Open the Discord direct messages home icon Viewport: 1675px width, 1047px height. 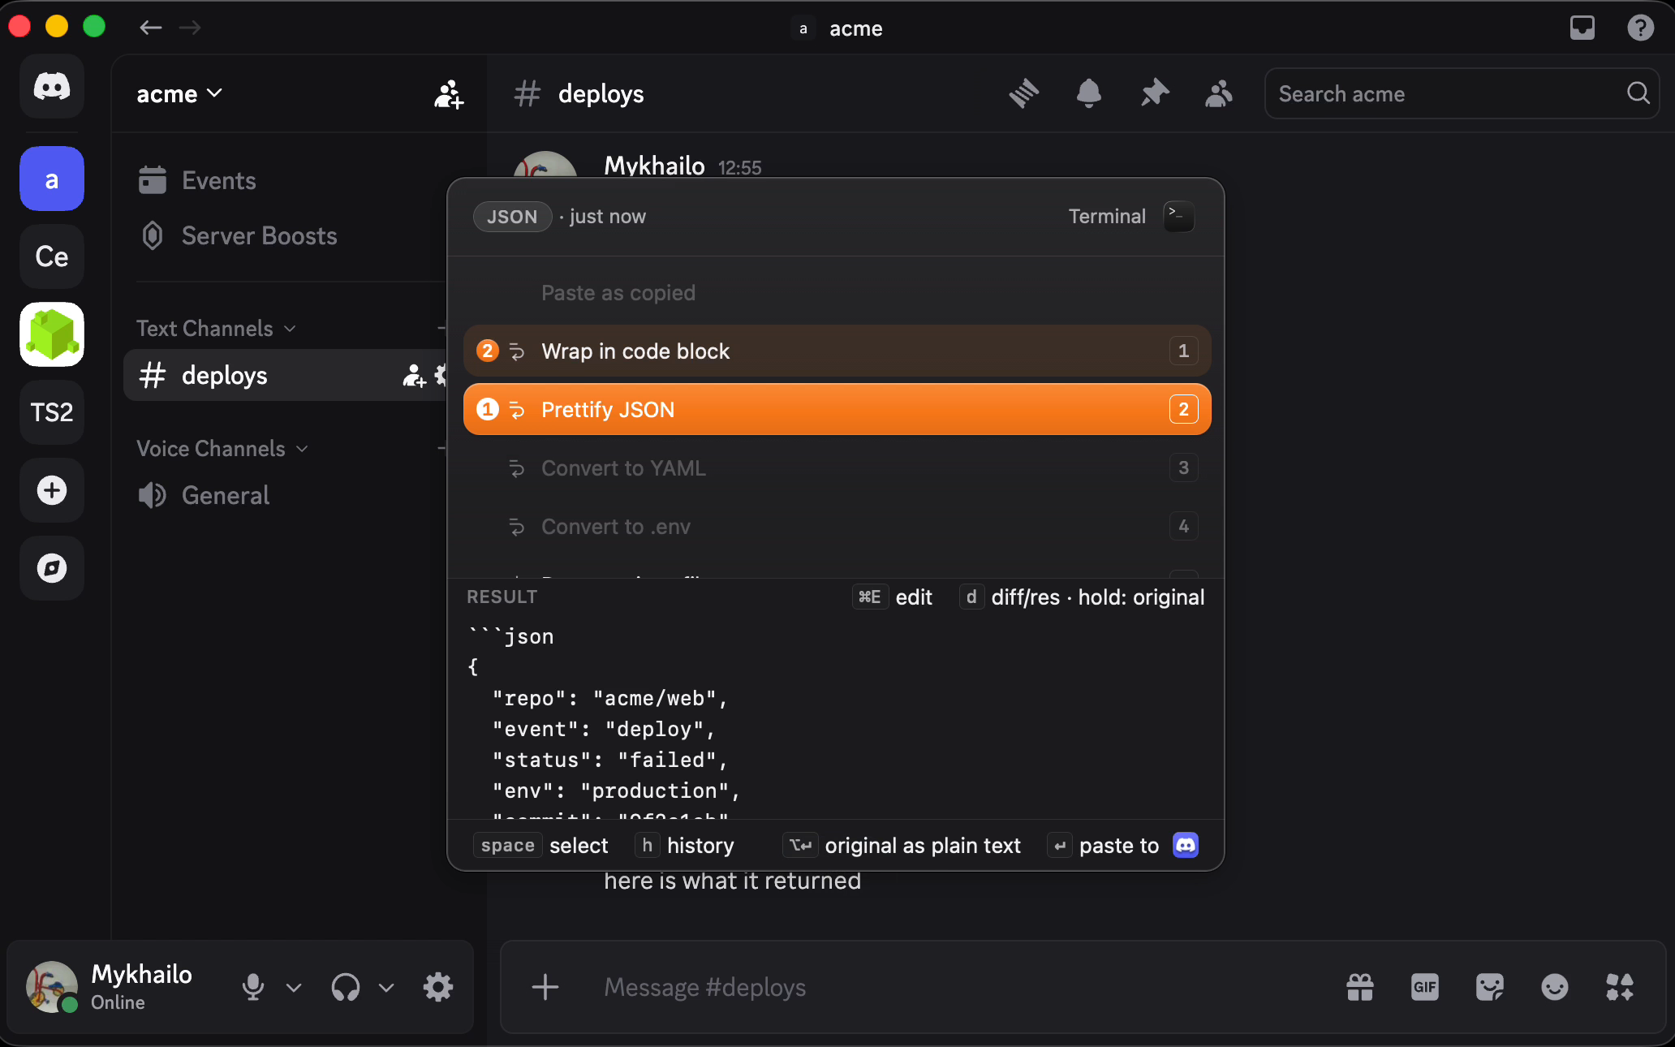click(x=52, y=86)
